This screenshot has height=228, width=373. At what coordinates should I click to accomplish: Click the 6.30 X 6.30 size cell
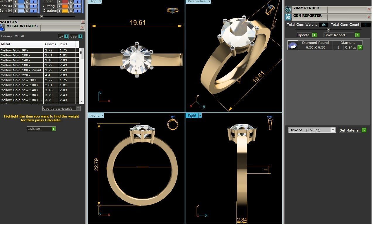tap(315, 47)
